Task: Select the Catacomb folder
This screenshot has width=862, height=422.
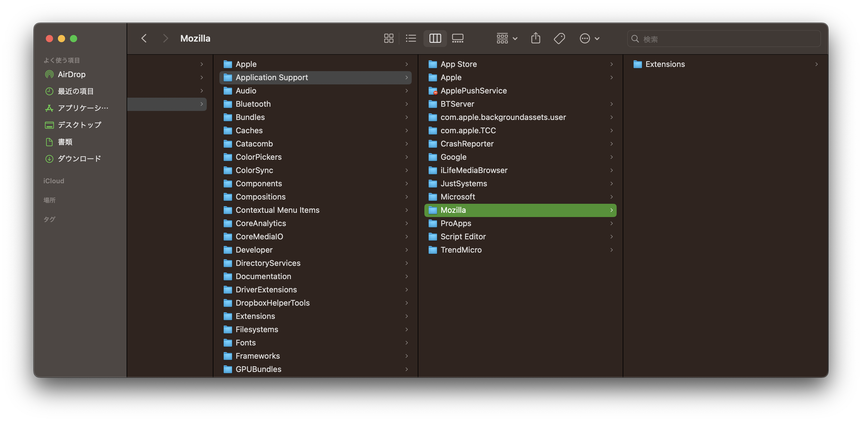Action: point(315,144)
